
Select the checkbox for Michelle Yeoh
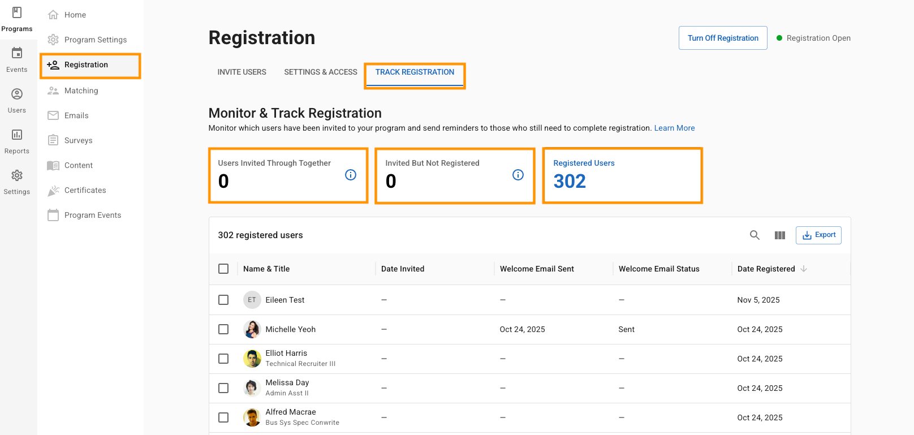(x=223, y=329)
